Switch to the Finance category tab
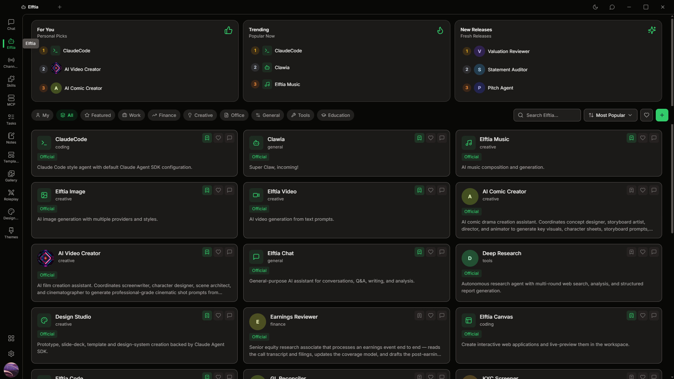The image size is (674, 379). coord(164,115)
